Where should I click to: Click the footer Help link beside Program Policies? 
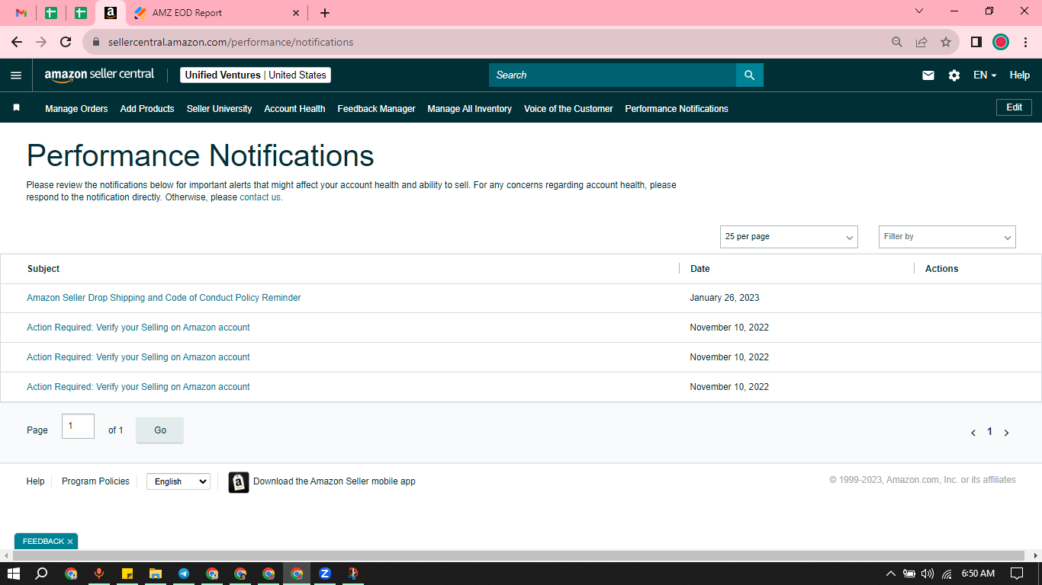click(35, 481)
